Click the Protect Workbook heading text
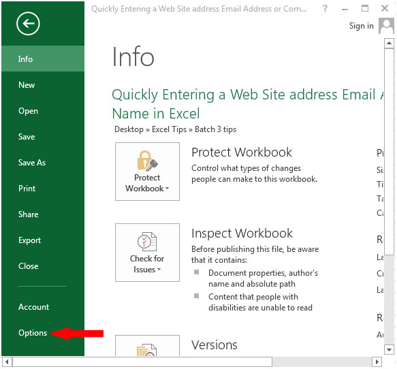 coord(242,153)
